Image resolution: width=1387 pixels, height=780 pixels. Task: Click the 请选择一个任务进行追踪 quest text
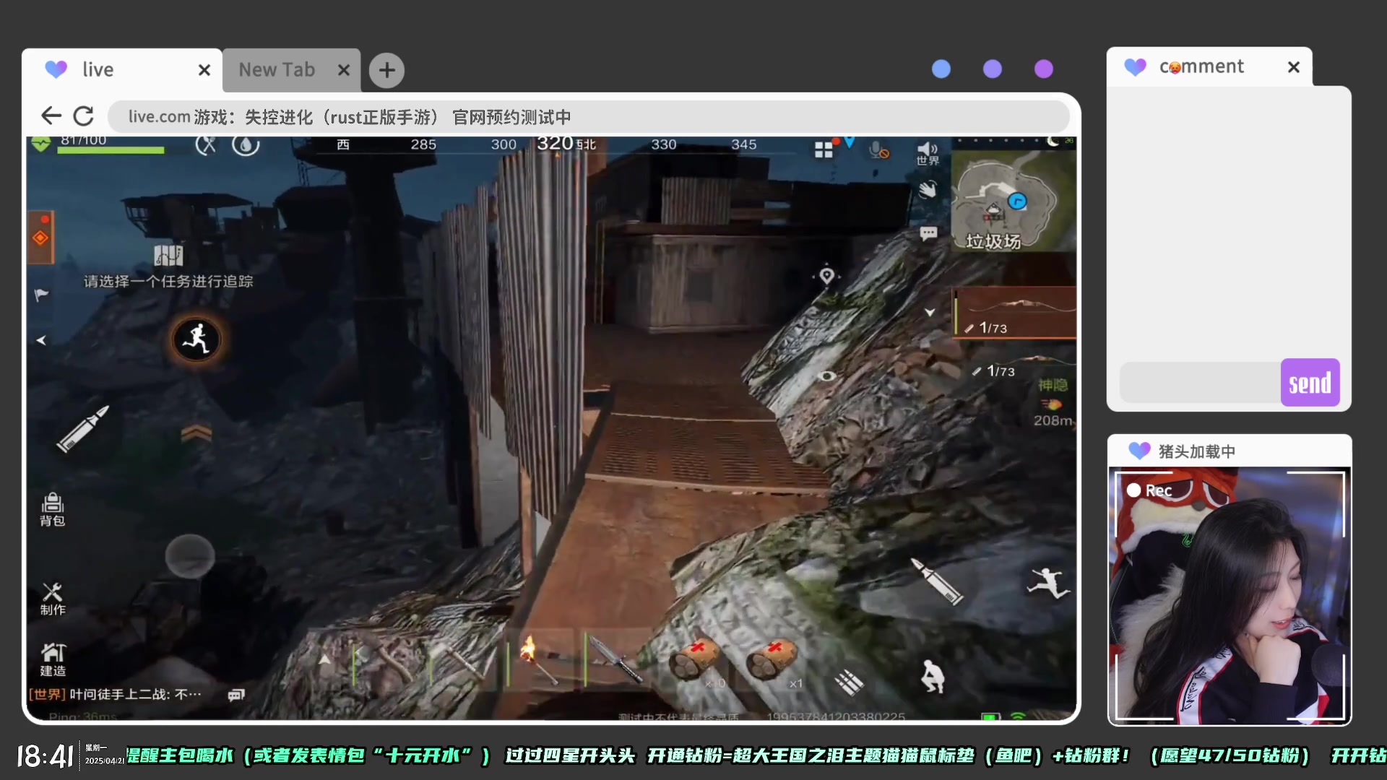168,282
